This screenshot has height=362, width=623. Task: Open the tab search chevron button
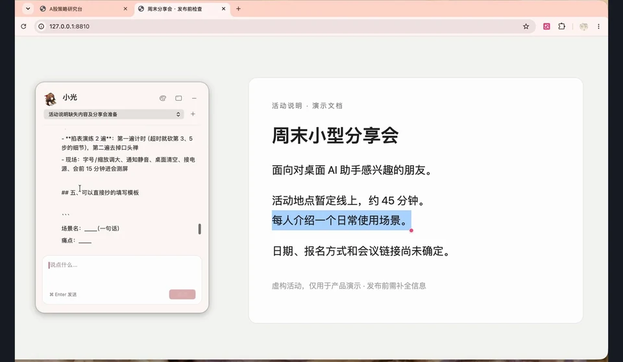click(x=28, y=8)
